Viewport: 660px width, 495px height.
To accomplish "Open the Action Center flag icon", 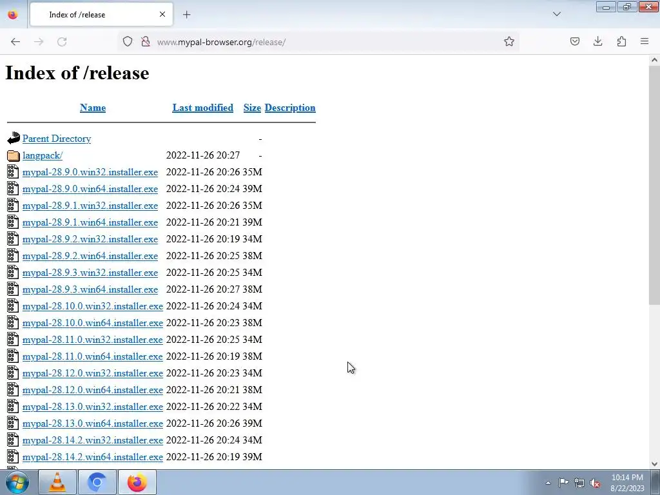I will (563, 483).
